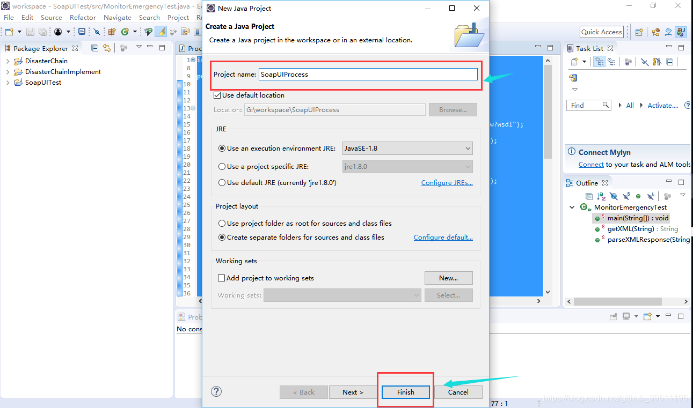Click the Quick Access search box

(x=602, y=32)
